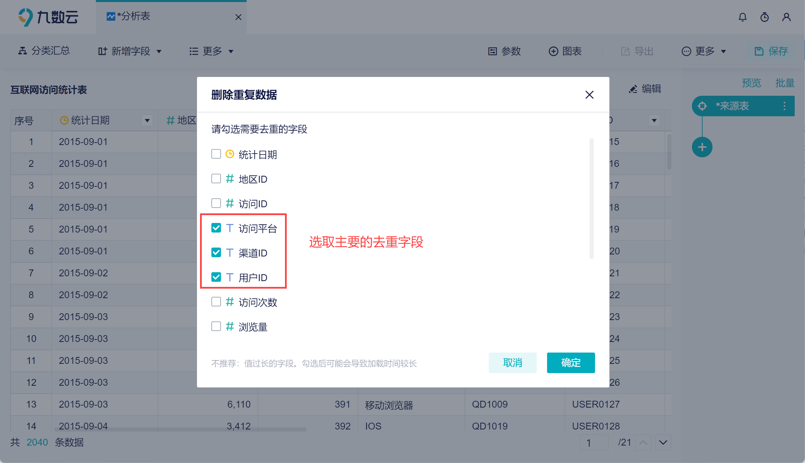Open the 统计日期 column filter arrow
The image size is (805, 463).
[x=147, y=120]
